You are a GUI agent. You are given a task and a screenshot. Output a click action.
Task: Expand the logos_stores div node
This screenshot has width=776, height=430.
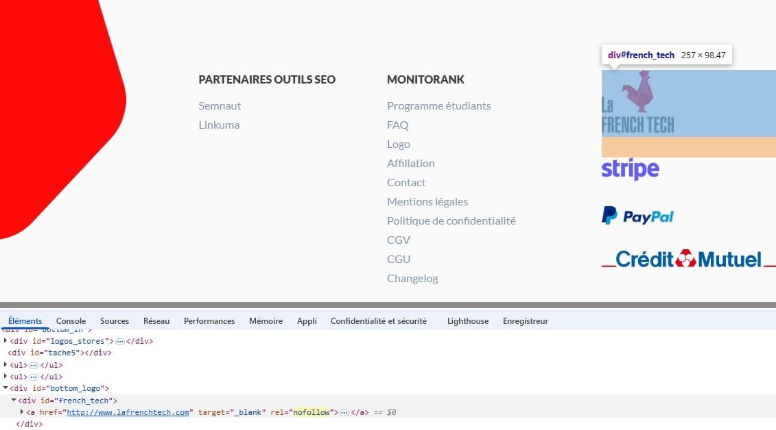pyautogui.click(x=6, y=341)
